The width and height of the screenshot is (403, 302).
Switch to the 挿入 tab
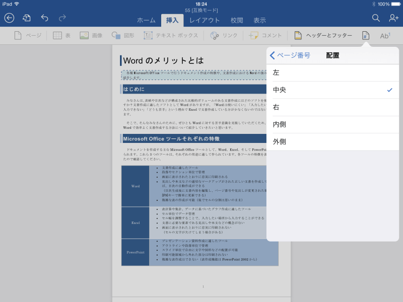click(172, 20)
